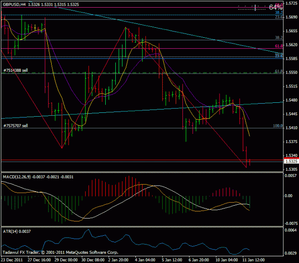Viewport: 299px width, 263px height.
Task: Click the 1.5655 price axis label
Action: pos(291,31)
